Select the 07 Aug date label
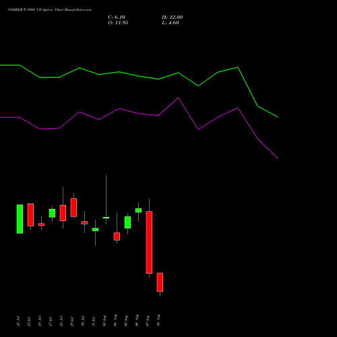The width and height of the screenshot is (337, 337). tap(148, 320)
